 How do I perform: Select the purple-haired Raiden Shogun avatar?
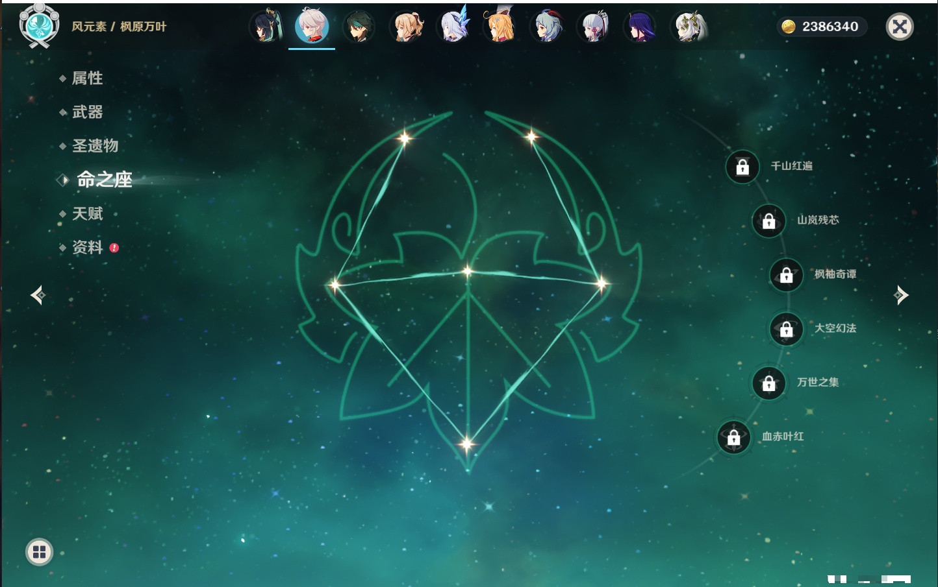640,27
